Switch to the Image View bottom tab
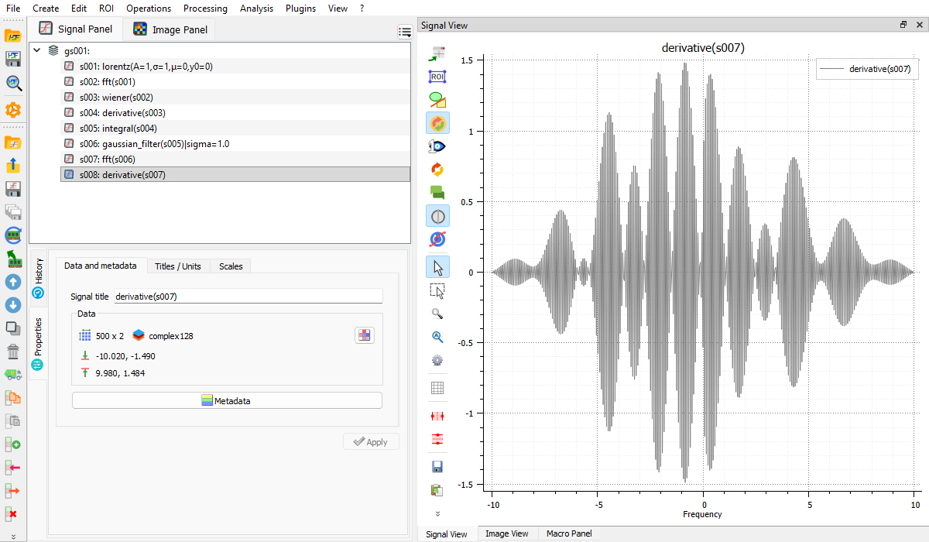929x542 pixels. (x=507, y=533)
